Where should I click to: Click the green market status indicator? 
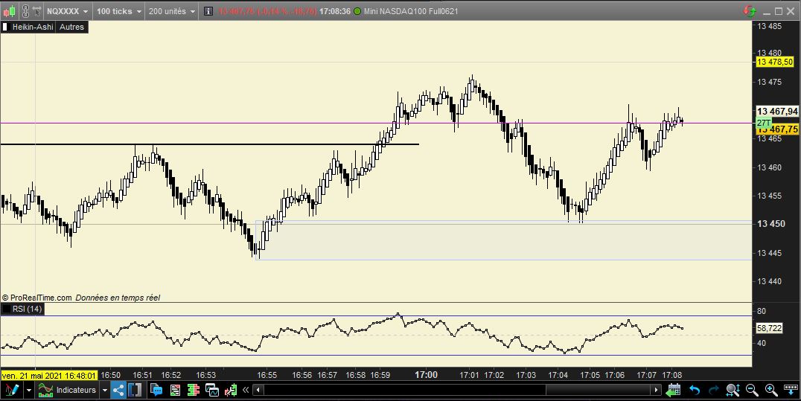click(x=357, y=11)
